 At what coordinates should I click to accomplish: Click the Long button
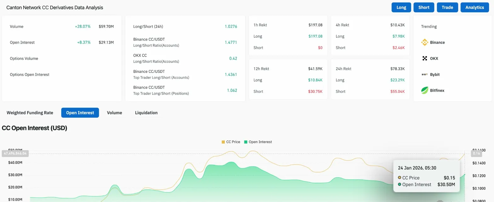(401, 8)
